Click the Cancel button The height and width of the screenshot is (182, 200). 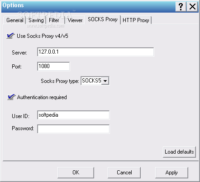[x=124, y=173]
